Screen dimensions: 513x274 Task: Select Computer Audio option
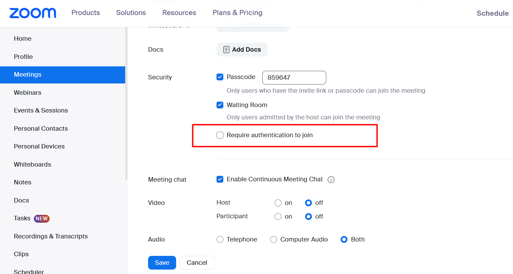(x=274, y=239)
